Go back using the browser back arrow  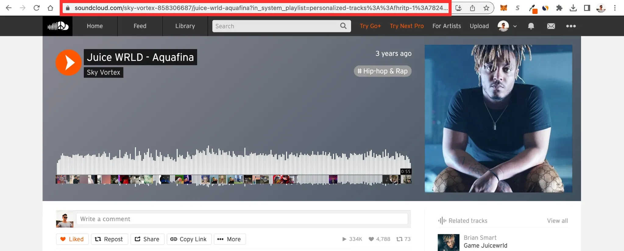pyautogui.click(x=9, y=8)
